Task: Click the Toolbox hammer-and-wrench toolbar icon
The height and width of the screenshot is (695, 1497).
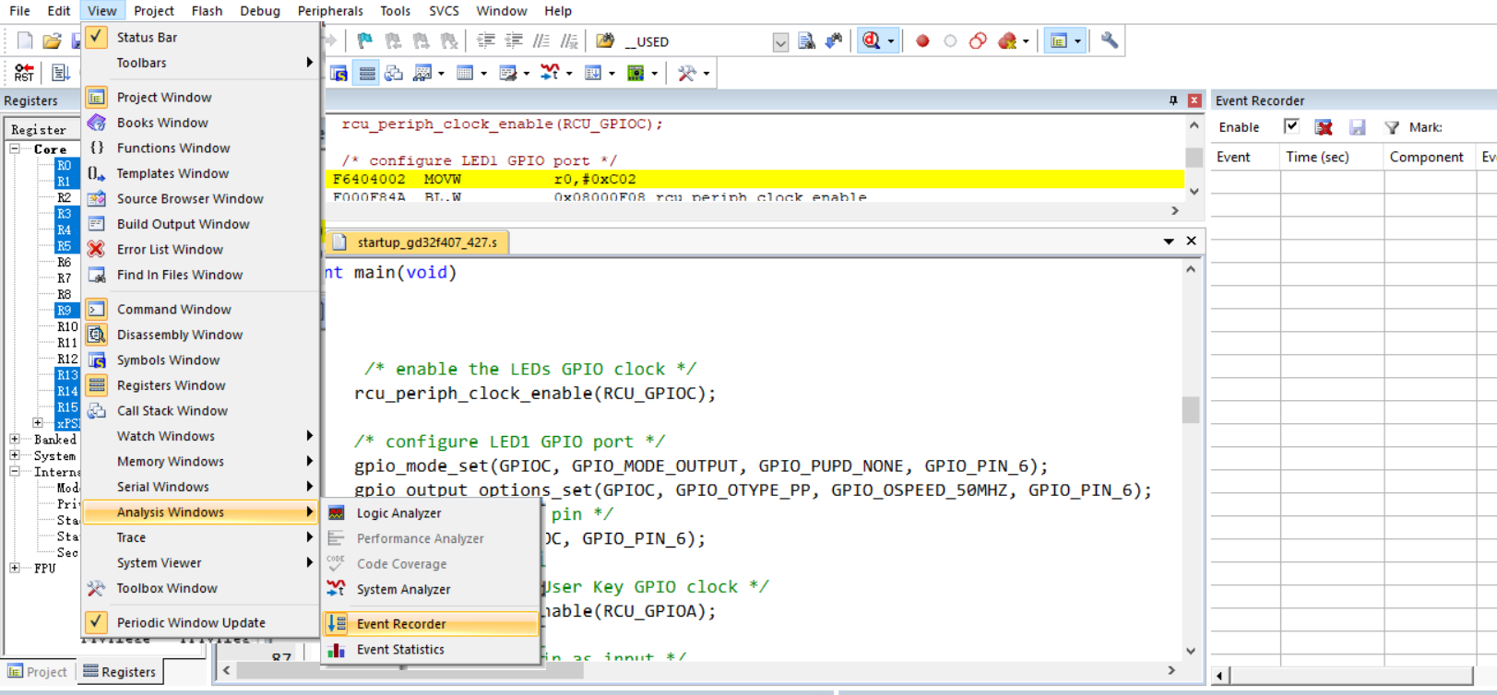Action: point(686,73)
